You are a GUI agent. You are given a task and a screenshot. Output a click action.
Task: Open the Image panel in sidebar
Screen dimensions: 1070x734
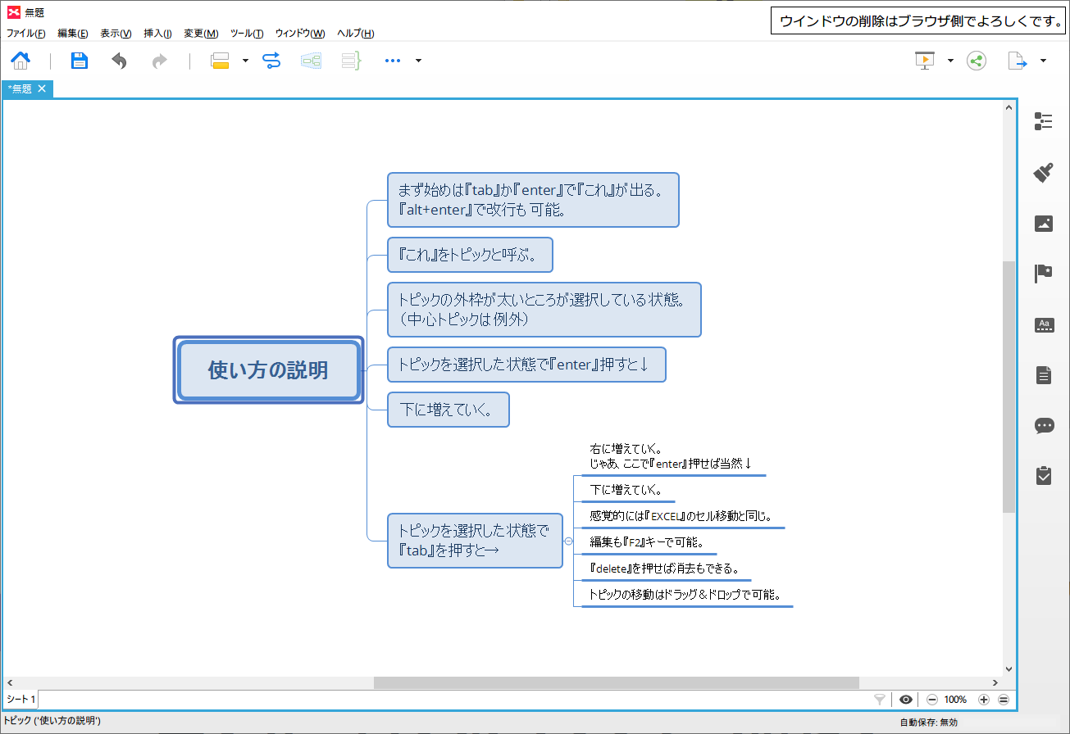click(1044, 223)
